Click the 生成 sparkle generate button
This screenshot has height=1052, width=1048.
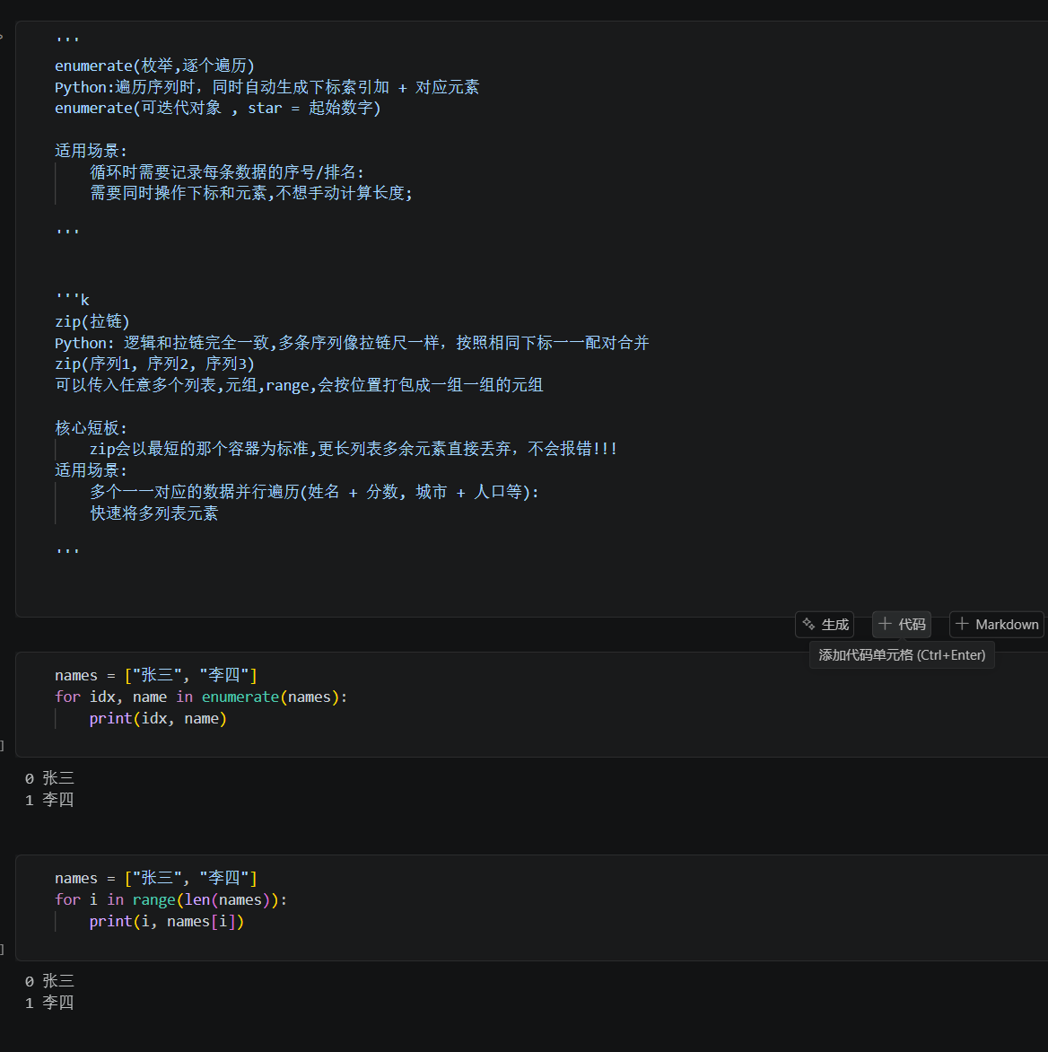tap(825, 625)
